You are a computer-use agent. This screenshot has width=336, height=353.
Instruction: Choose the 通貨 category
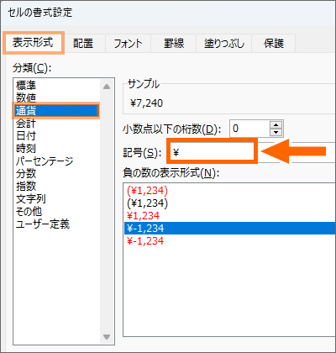(57, 110)
